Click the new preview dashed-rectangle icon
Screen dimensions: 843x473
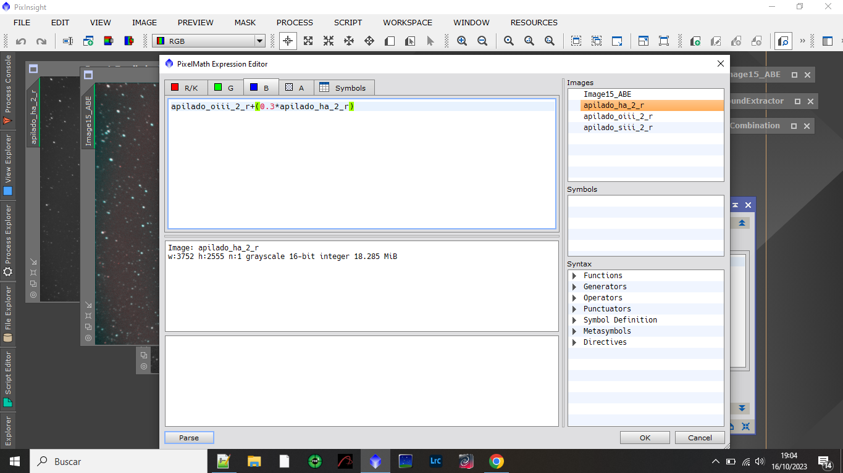point(576,41)
